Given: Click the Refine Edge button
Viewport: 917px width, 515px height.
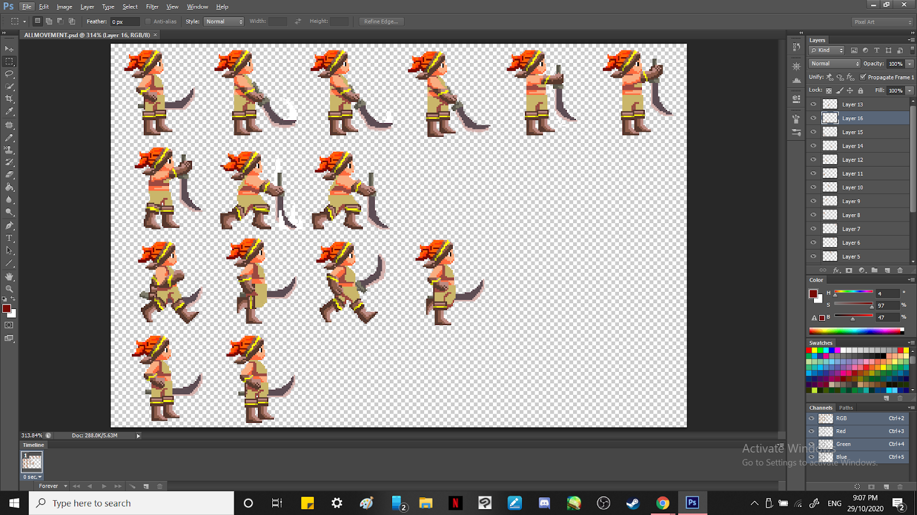Looking at the screenshot, I should coord(381,21).
